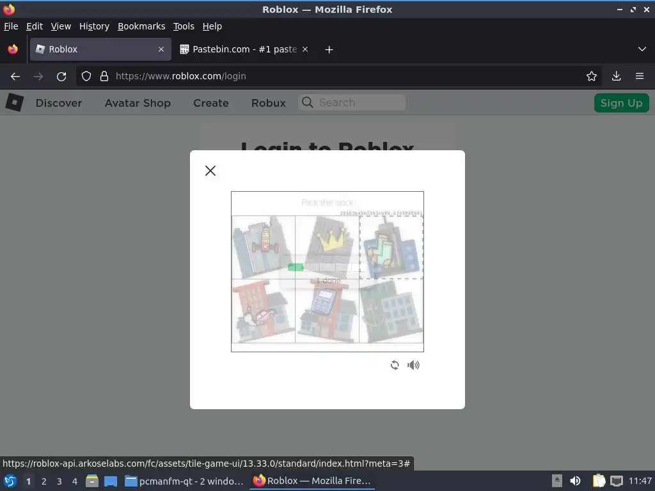
Task: Select the tile showing a rocket over skyscrapers
Action: pyautogui.click(x=263, y=247)
